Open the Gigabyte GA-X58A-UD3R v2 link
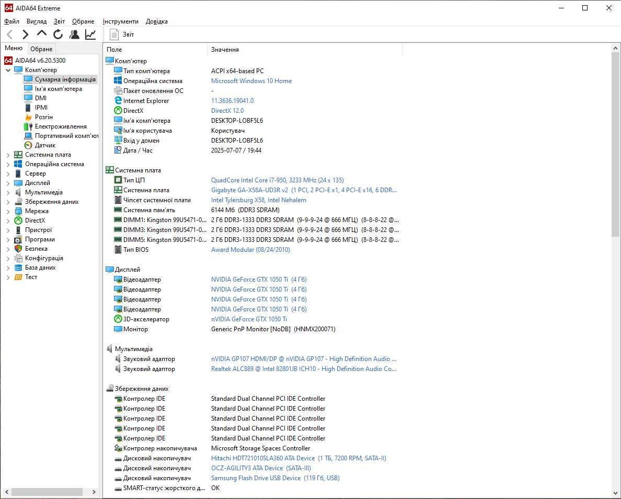 (304, 190)
